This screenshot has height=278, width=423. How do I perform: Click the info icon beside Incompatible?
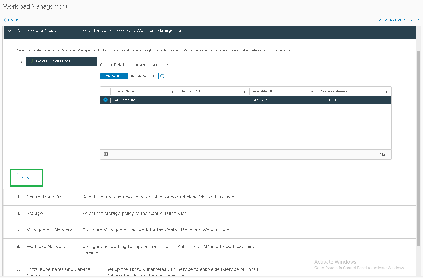pos(162,76)
